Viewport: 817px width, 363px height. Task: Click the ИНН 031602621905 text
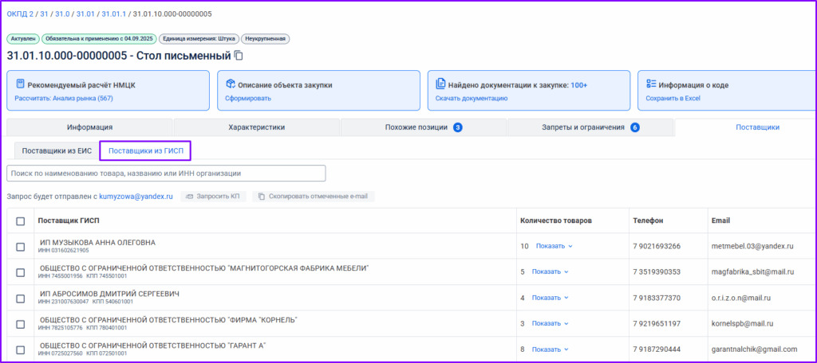point(64,251)
